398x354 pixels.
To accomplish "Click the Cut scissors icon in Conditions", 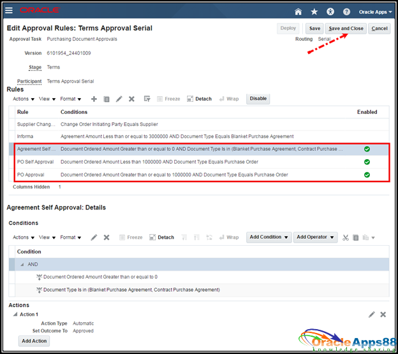I will click(345, 237).
